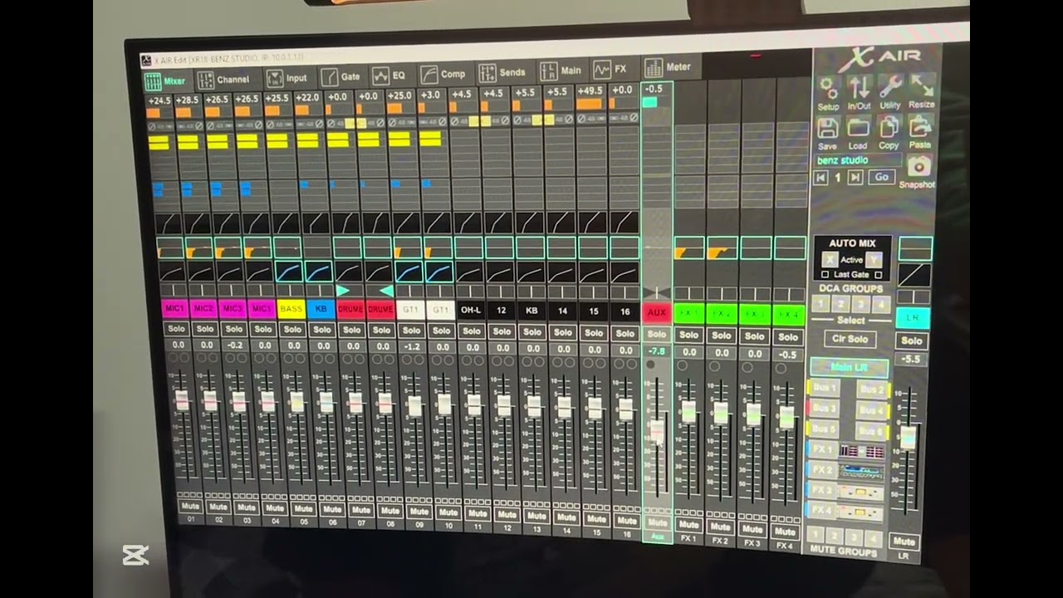Click the gate curve icon on channel 01
Viewport: 1063px width, 598px height.
coord(169,223)
